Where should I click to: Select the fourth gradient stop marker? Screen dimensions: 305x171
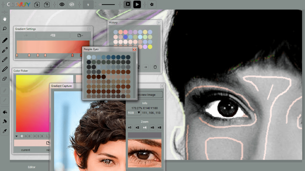[x=45, y=55]
